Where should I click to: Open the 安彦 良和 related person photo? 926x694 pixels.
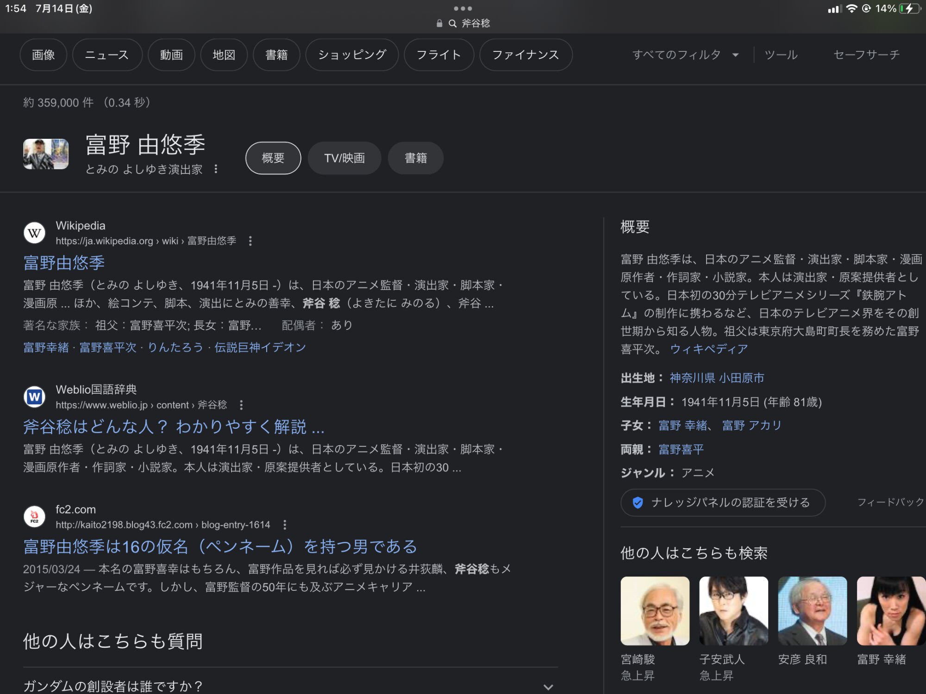(813, 611)
